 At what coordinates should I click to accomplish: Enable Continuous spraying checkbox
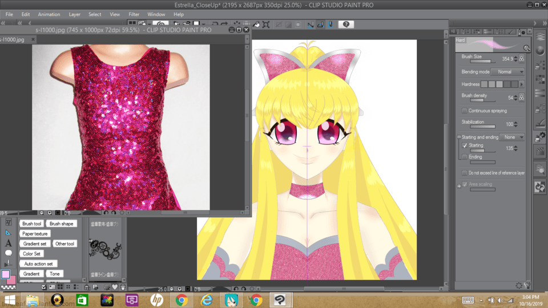[464, 111]
